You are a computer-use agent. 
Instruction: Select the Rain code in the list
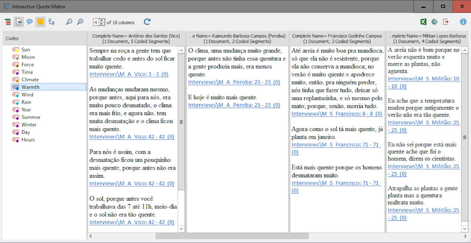click(x=26, y=102)
